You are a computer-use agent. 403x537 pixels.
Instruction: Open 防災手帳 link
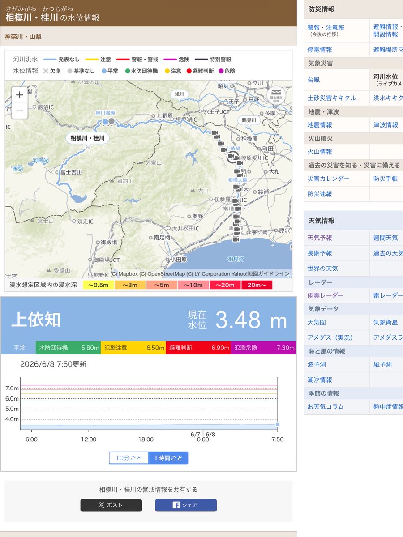coord(386,179)
